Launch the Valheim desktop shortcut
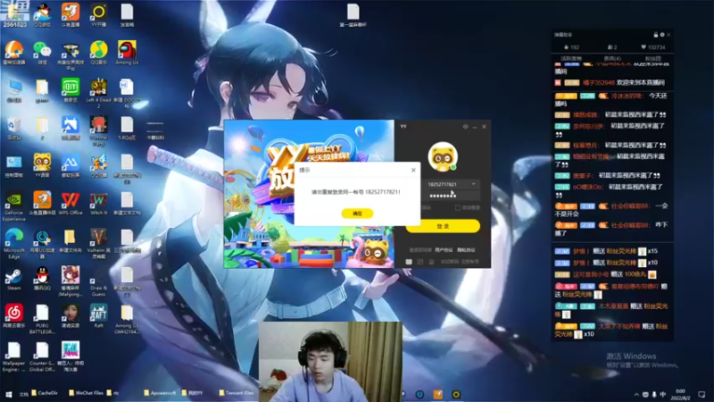This screenshot has width=714, height=402. (x=98, y=244)
